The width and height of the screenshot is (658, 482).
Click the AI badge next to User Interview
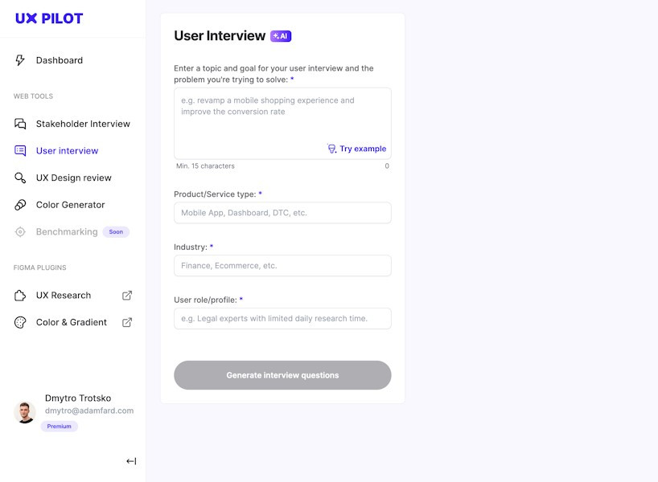tap(281, 36)
